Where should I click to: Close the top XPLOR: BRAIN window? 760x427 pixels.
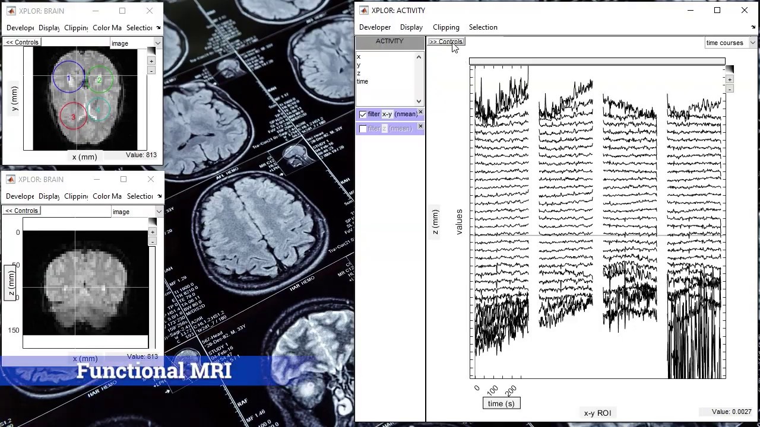[150, 11]
